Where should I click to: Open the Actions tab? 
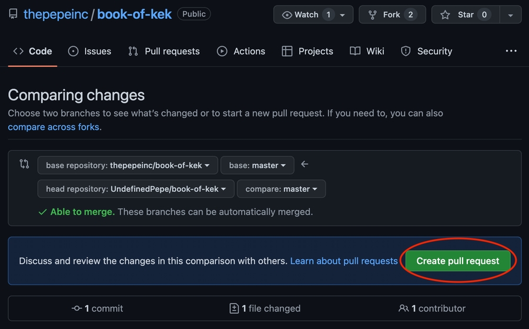pyautogui.click(x=241, y=51)
